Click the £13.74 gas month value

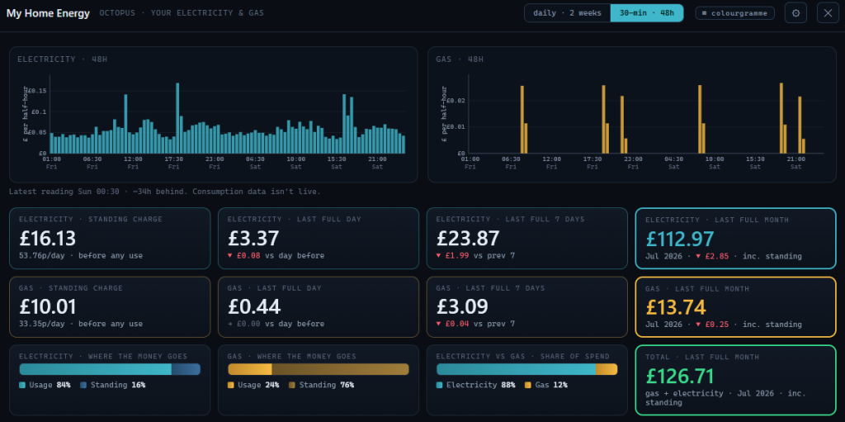(676, 307)
